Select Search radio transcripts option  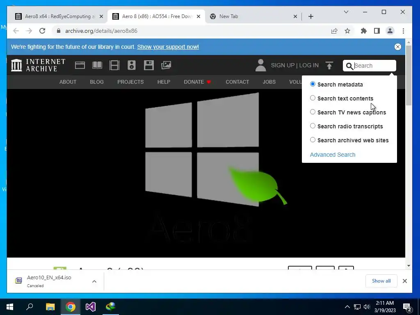click(x=313, y=126)
